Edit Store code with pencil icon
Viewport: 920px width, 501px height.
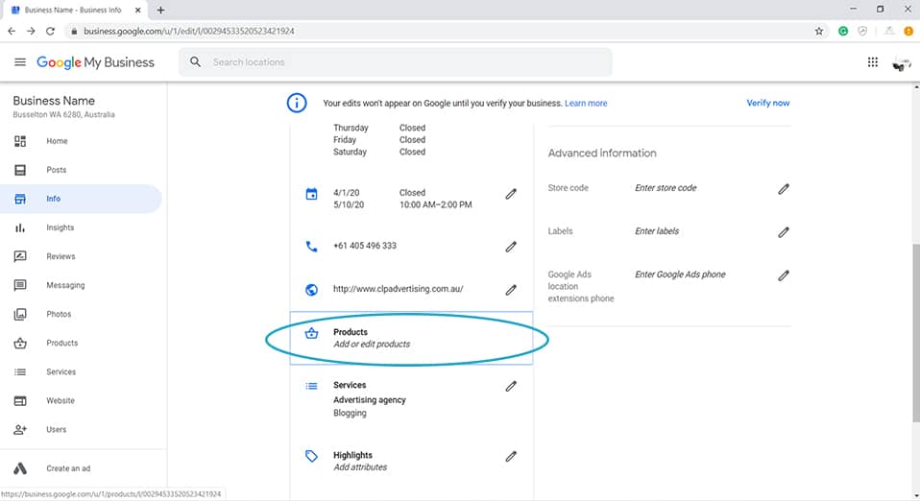[784, 189]
